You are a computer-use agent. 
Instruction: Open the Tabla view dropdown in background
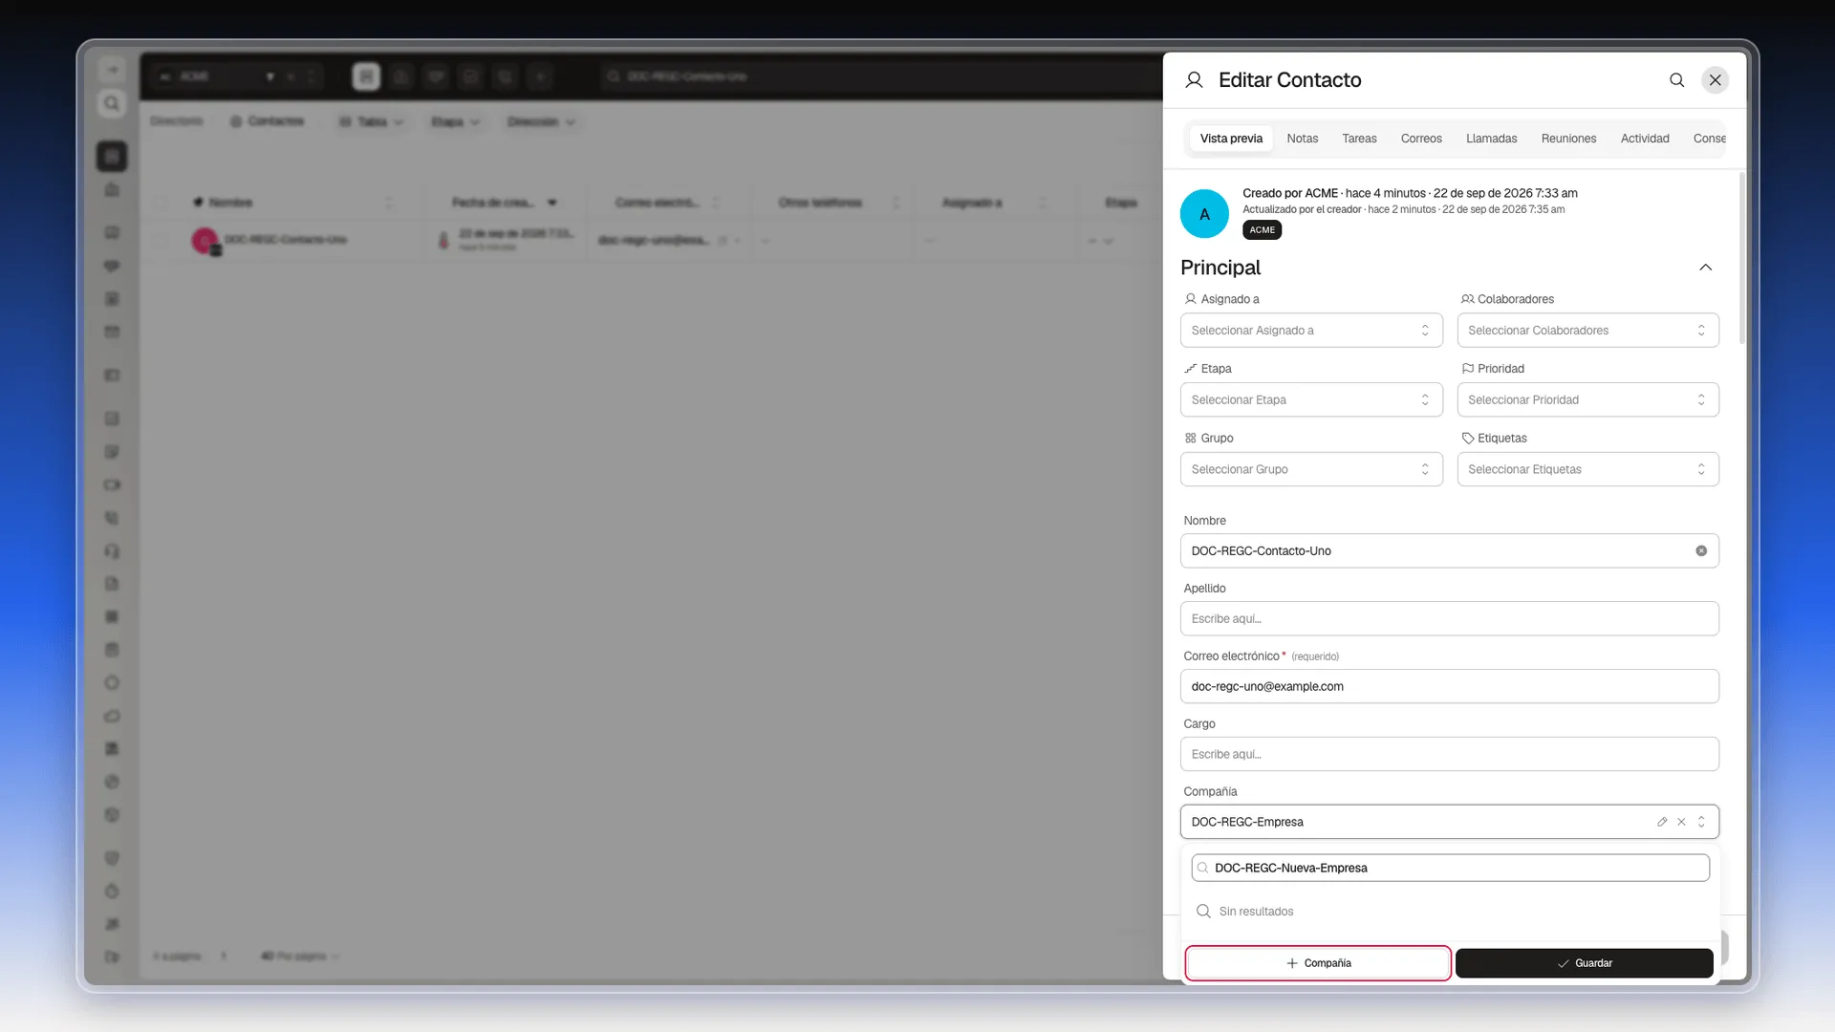pyautogui.click(x=372, y=122)
